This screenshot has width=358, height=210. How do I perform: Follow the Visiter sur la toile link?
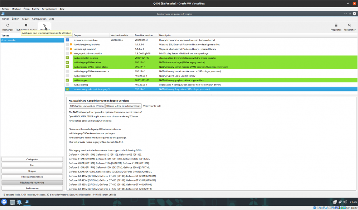[x=152, y=106]
